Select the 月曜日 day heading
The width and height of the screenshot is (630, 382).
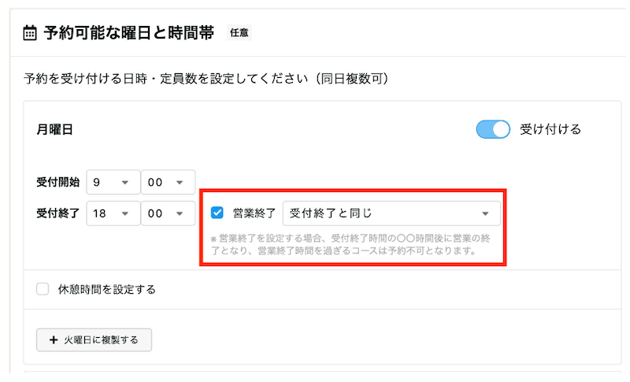pyautogui.click(x=54, y=130)
